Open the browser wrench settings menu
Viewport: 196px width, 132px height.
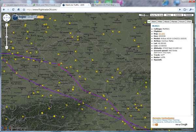pos(191,9)
